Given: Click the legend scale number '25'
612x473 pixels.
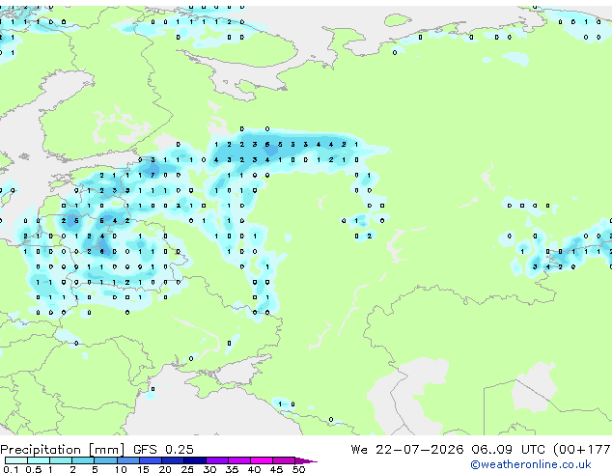Looking at the screenshot, I should click(187, 469).
